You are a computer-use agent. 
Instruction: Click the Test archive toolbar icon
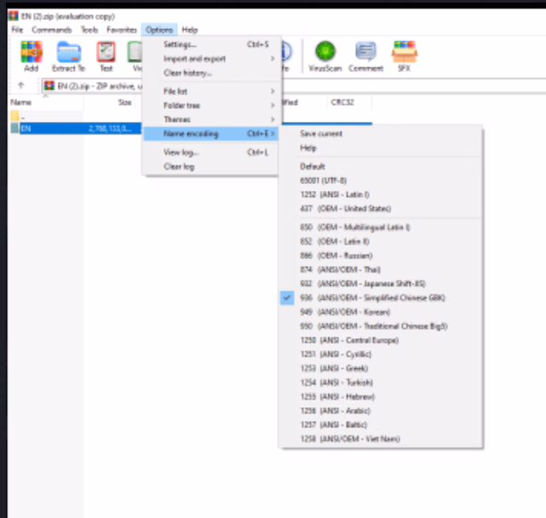[106, 55]
